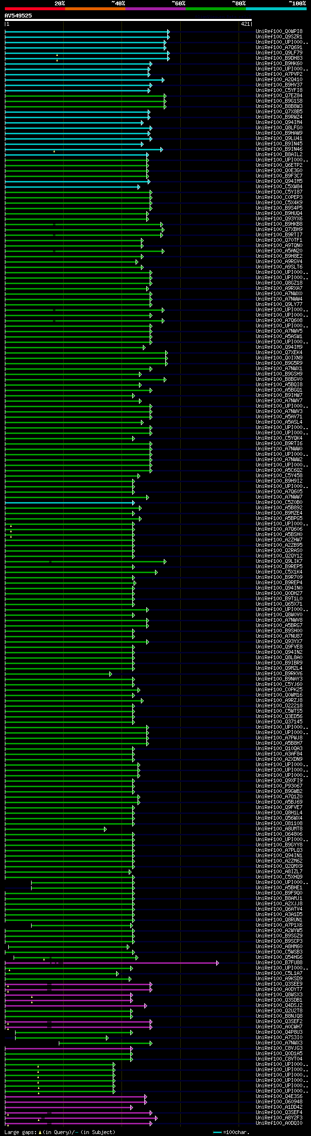311x1136 pixels.
Task: Select the label UniRef100_B8B8W3
Action: [x=279, y=107]
